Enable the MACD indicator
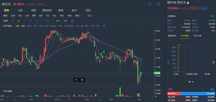Screen dimensions: 216x102 click(53, 26)
